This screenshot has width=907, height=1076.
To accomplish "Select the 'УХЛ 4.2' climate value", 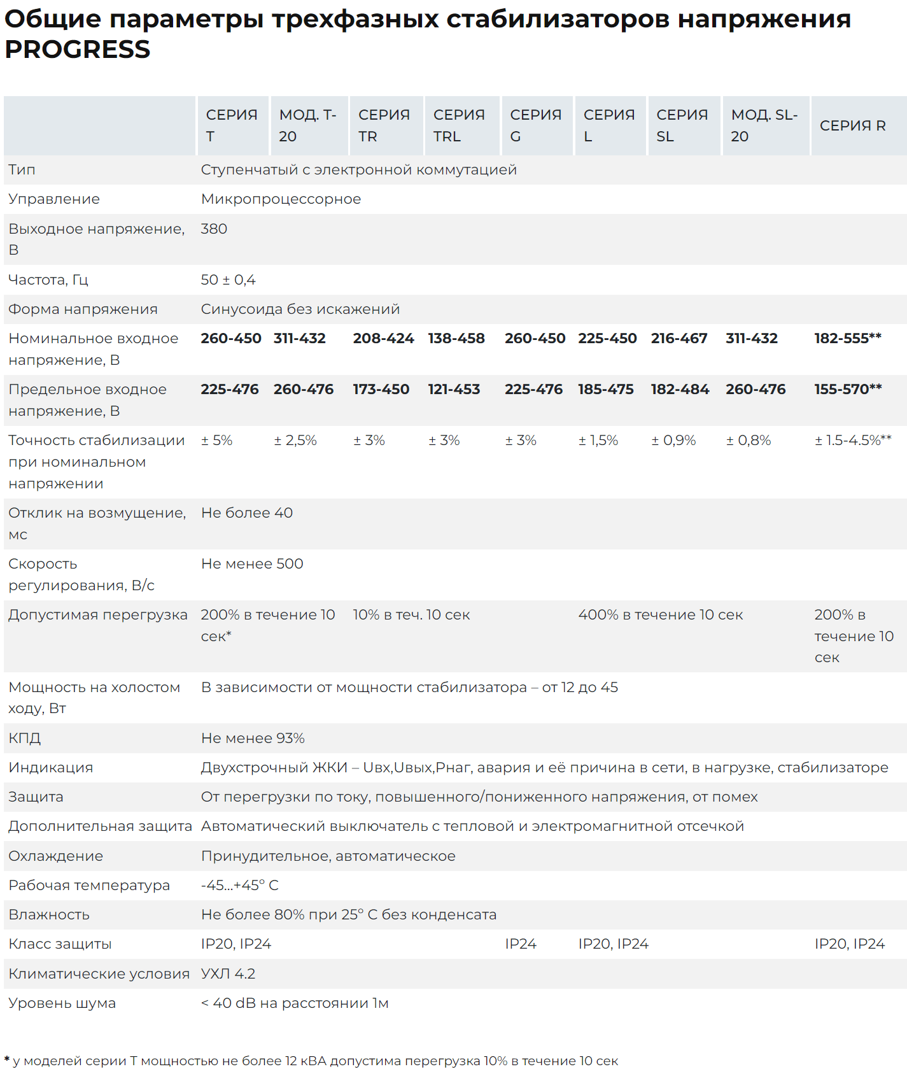I will [x=228, y=974].
